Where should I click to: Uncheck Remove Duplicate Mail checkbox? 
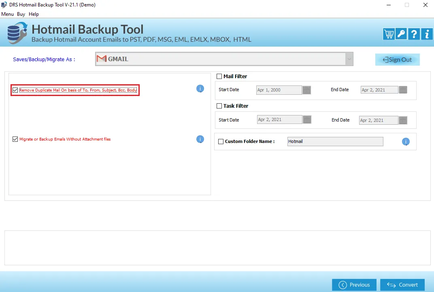point(15,90)
